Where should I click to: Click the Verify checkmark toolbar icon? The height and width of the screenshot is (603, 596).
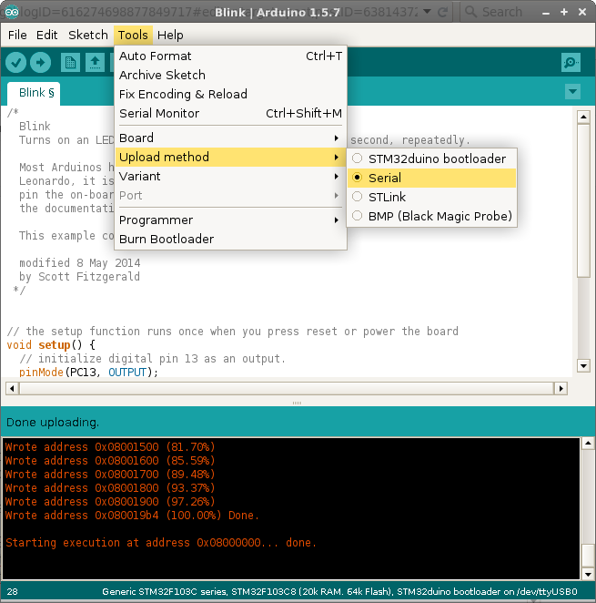pyautogui.click(x=15, y=62)
